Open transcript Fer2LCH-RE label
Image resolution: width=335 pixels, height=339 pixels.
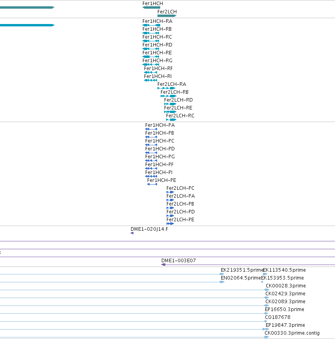178,108
